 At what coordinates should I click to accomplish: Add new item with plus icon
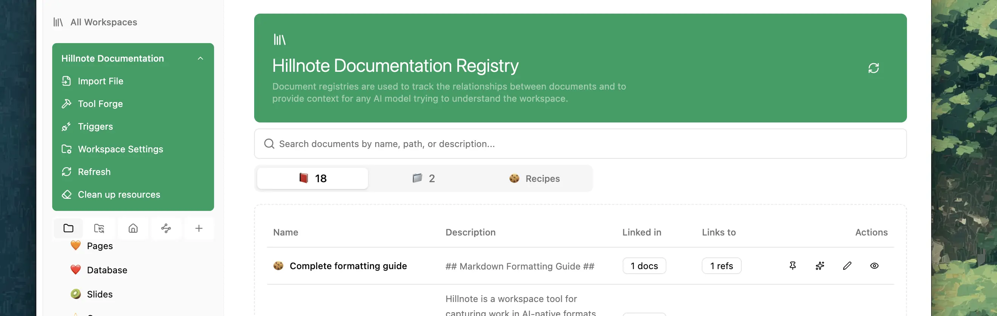199,228
